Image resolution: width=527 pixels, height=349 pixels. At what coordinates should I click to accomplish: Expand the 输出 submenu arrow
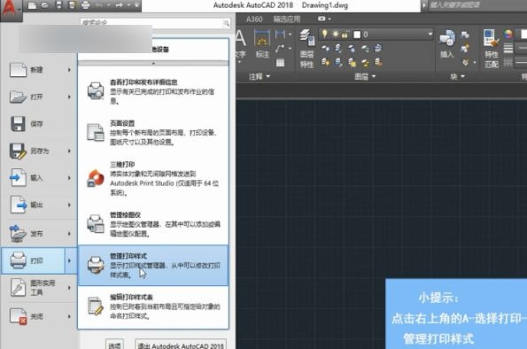69,205
